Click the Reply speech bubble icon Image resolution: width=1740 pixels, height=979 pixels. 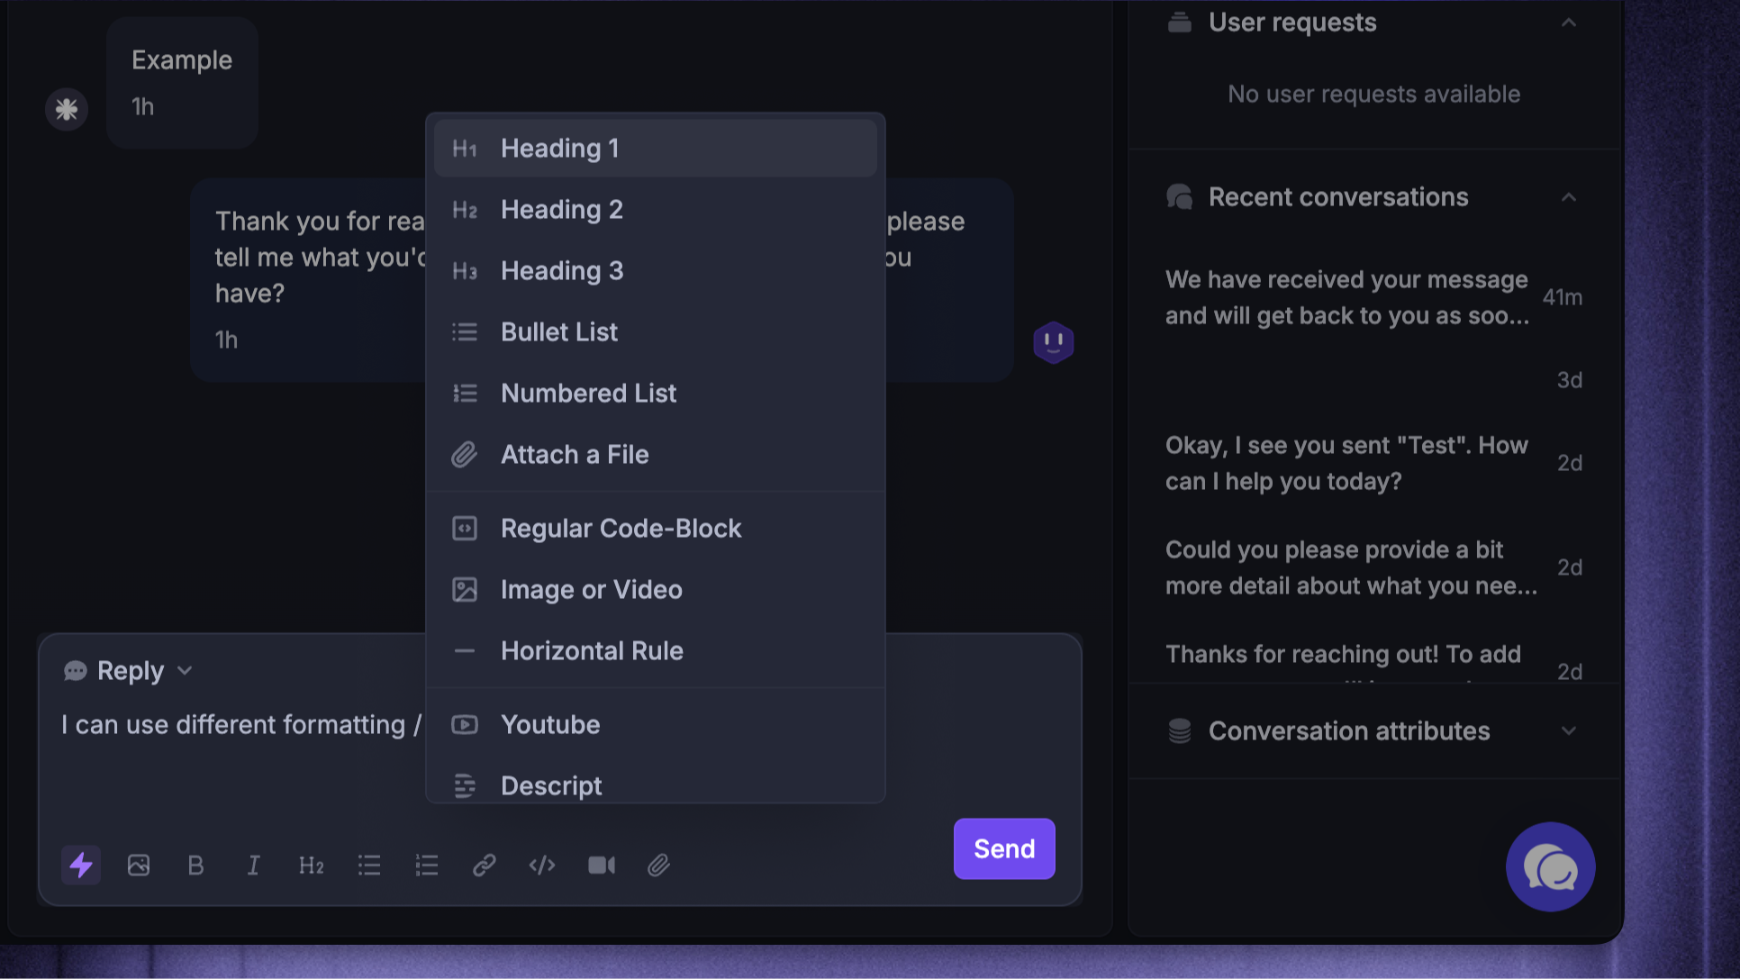(x=76, y=671)
